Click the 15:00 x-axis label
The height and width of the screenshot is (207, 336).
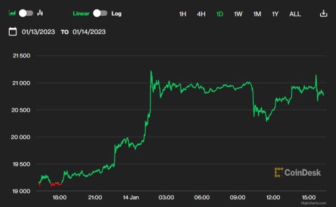point(309,197)
